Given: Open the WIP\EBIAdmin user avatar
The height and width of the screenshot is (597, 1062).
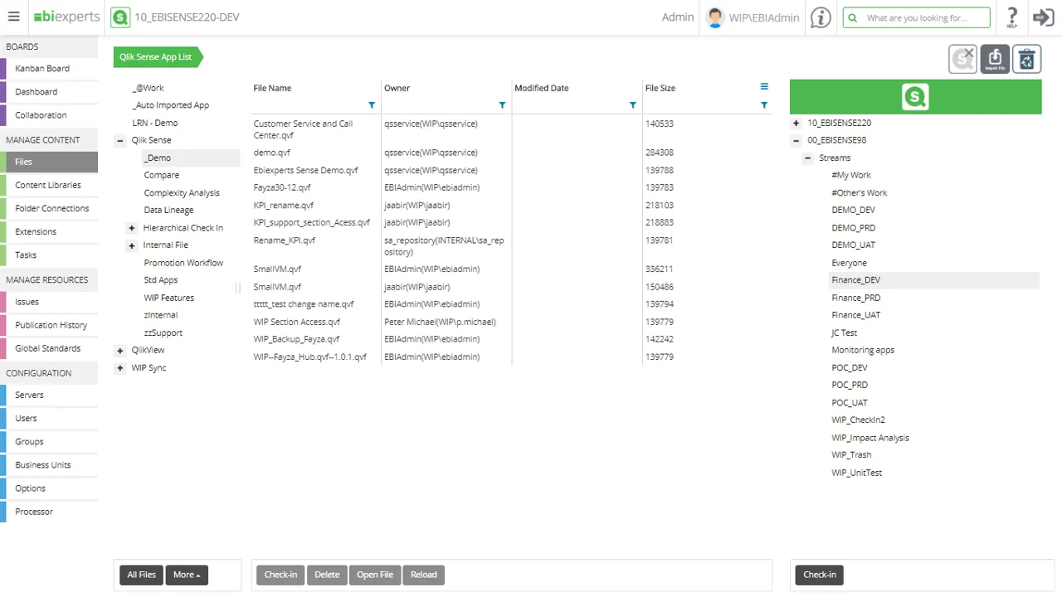Looking at the screenshot, I should [714, 17].
